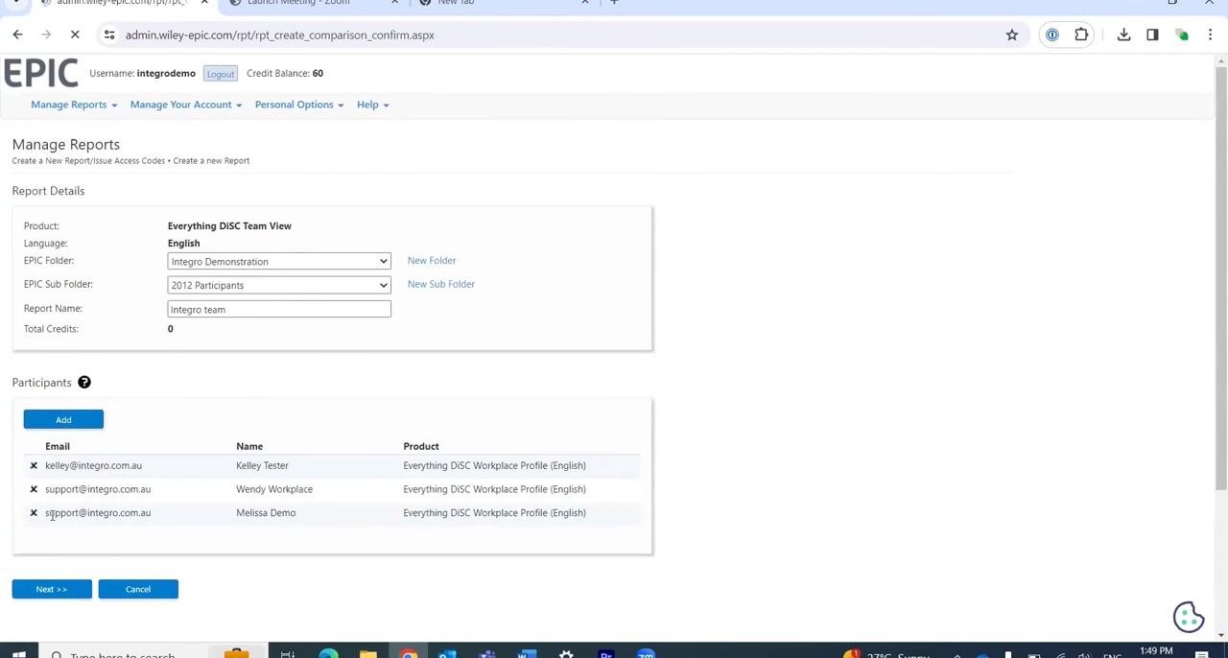Click the Manage Reports page heading

pos(66,144)
